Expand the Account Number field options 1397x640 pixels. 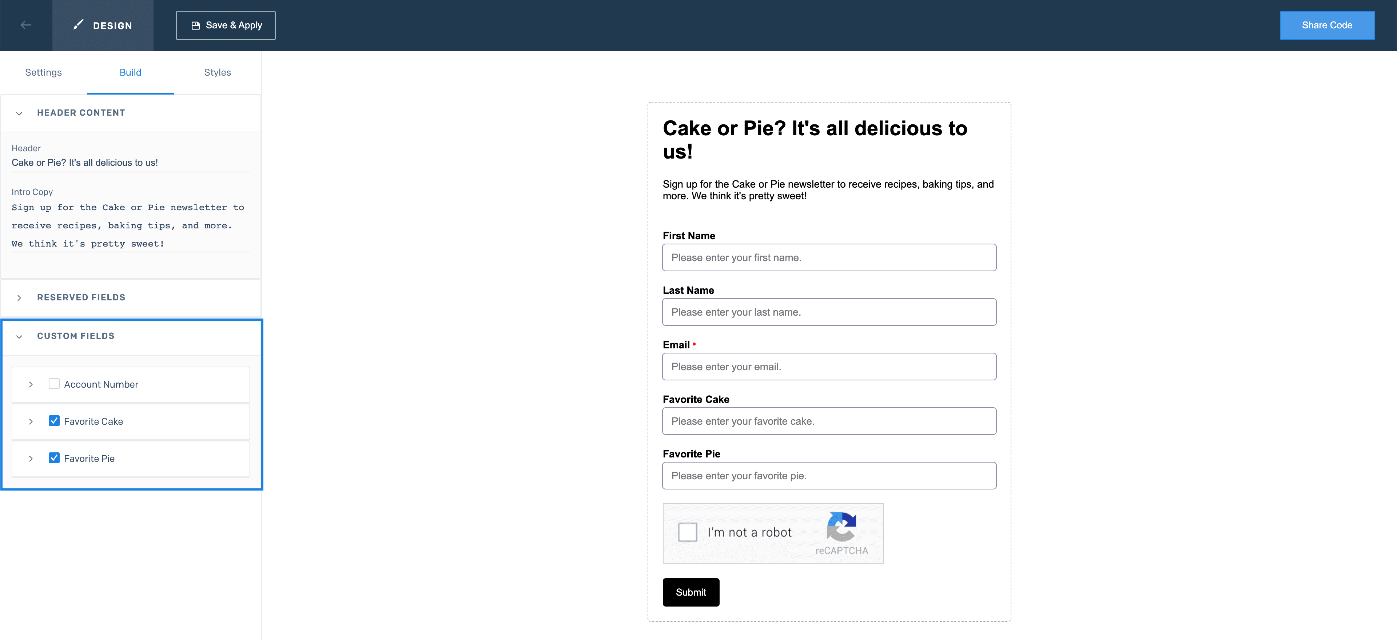(31, 384)
